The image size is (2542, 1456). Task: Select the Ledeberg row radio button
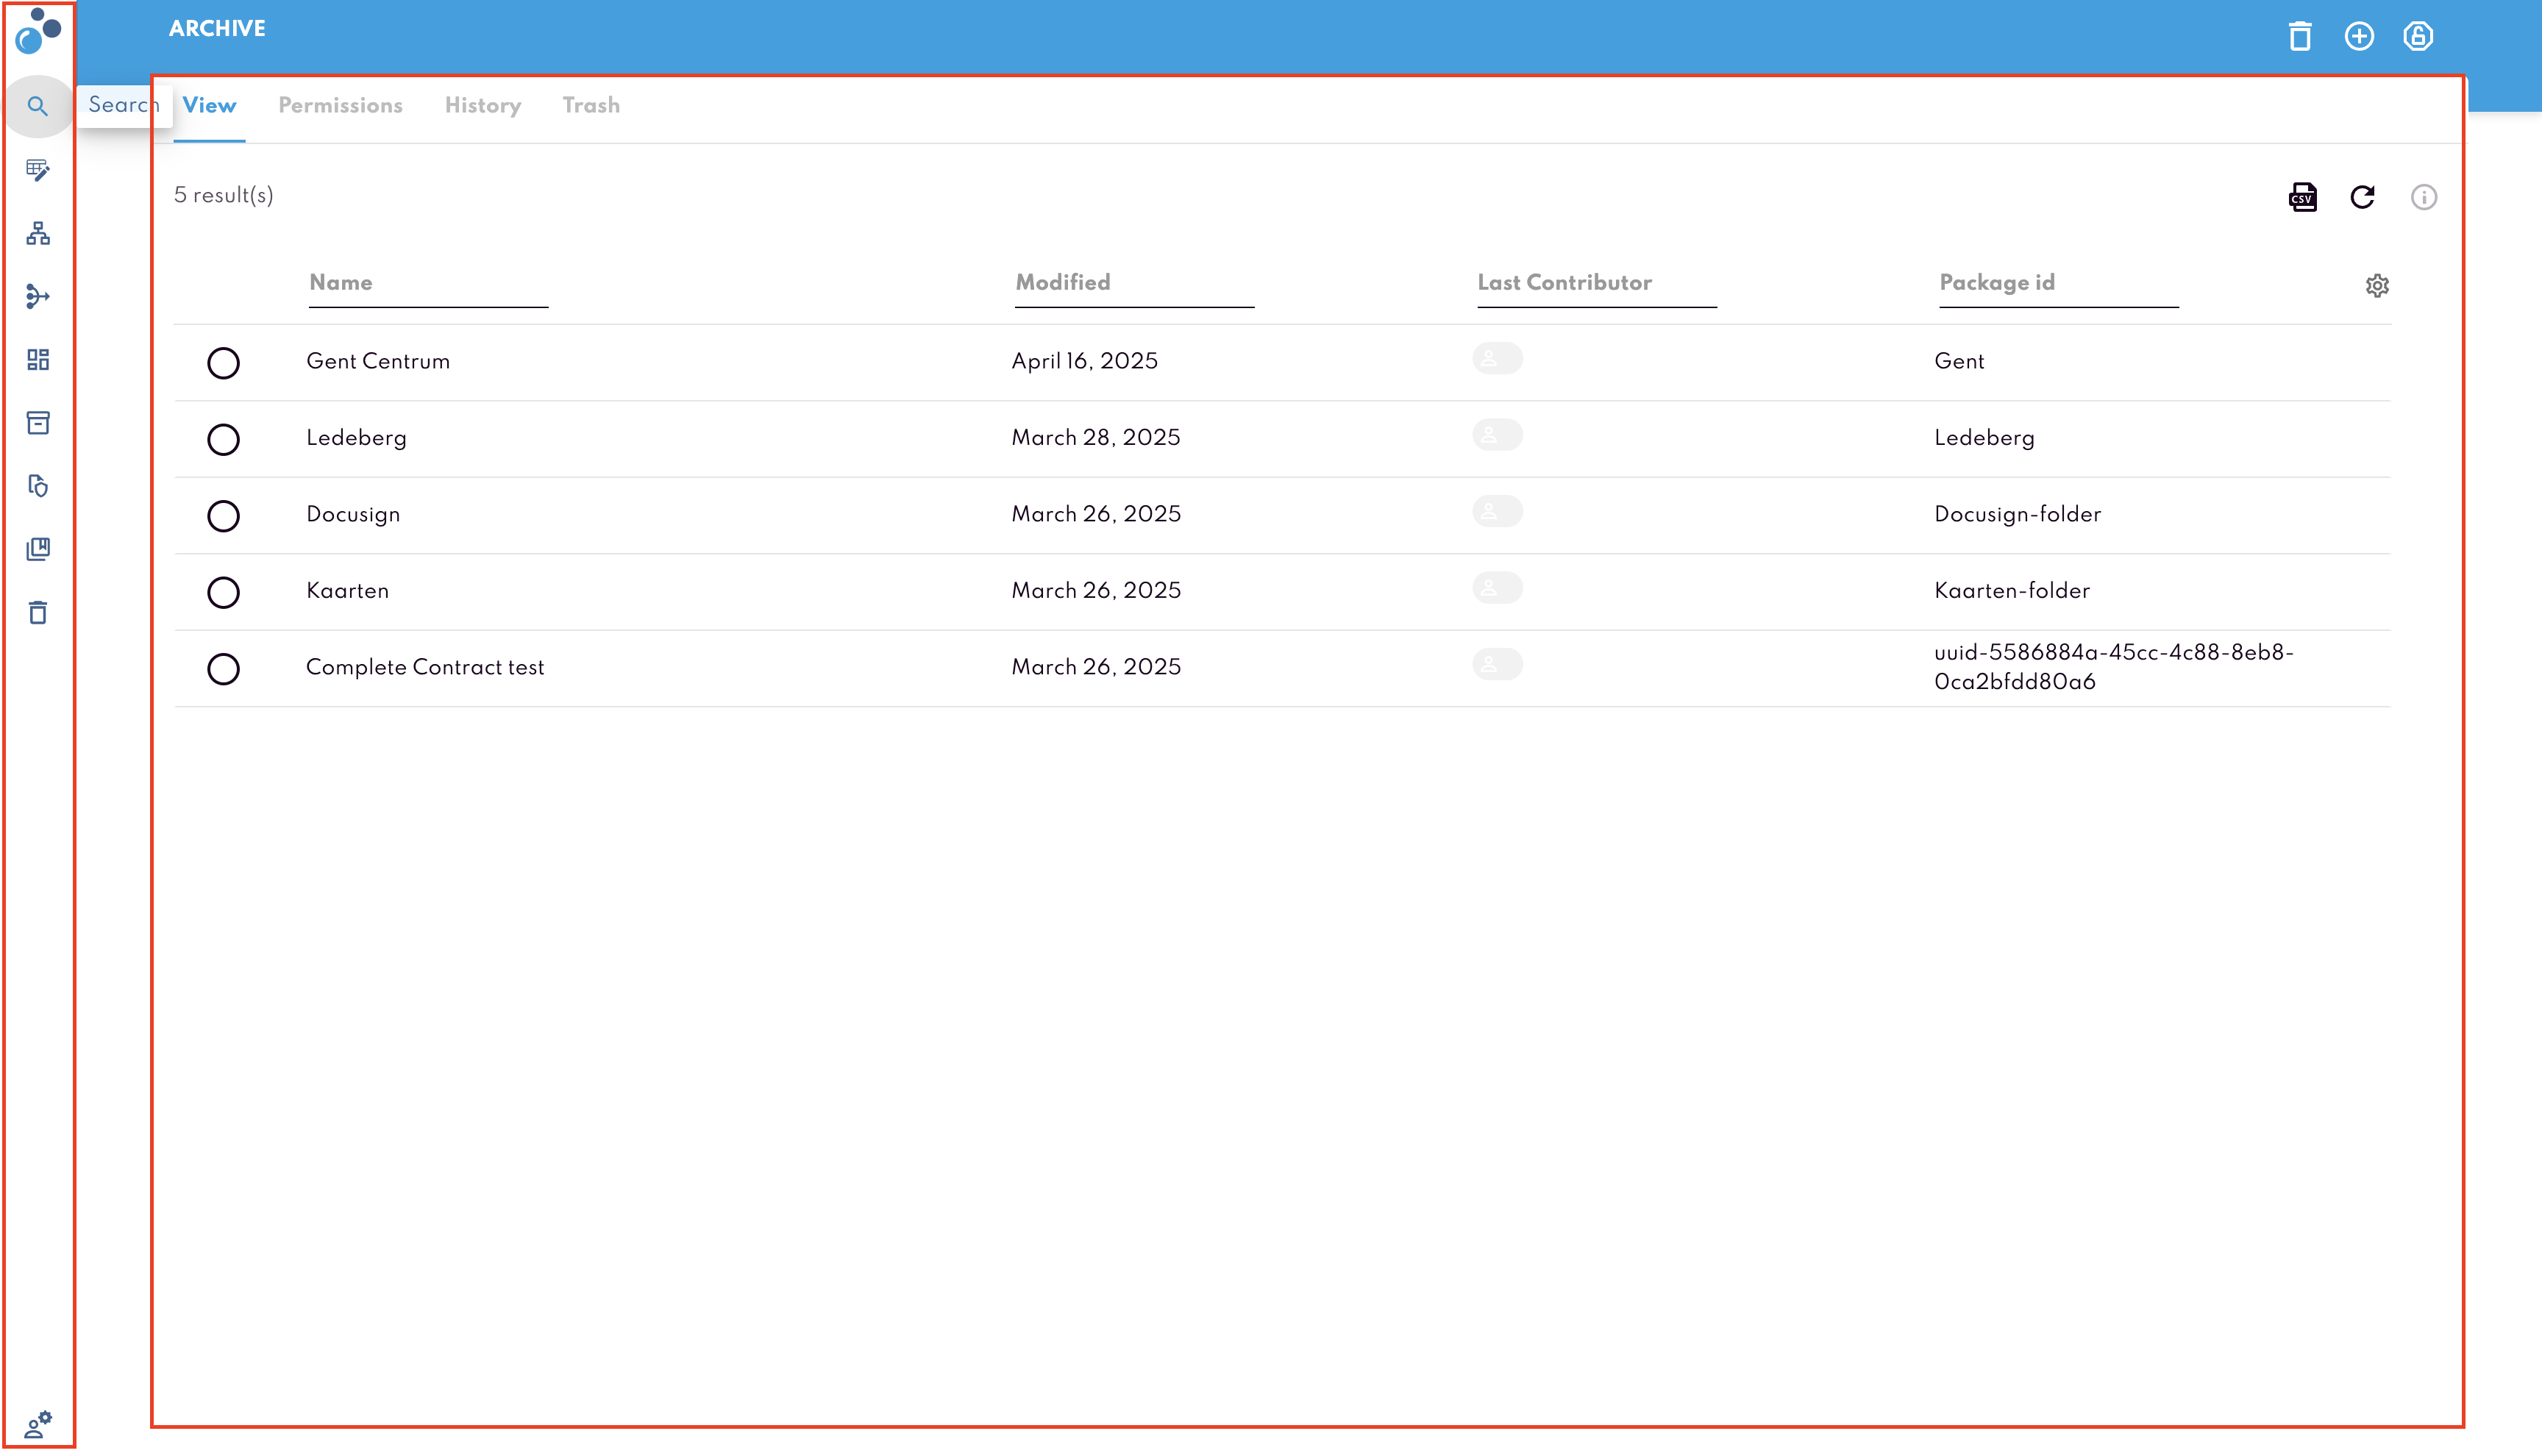point(223,439)
